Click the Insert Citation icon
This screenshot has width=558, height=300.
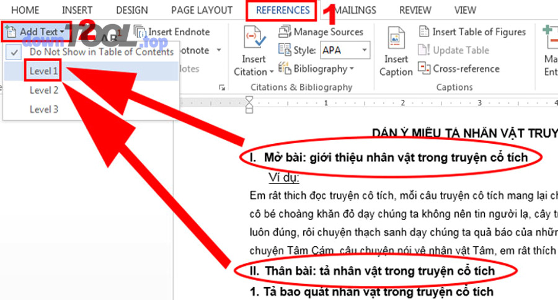[x=254, y=38]
